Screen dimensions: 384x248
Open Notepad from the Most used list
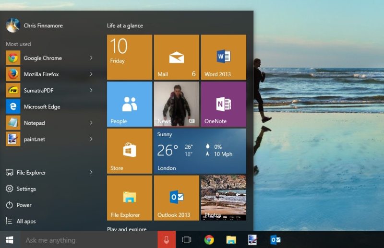point(50,123)
